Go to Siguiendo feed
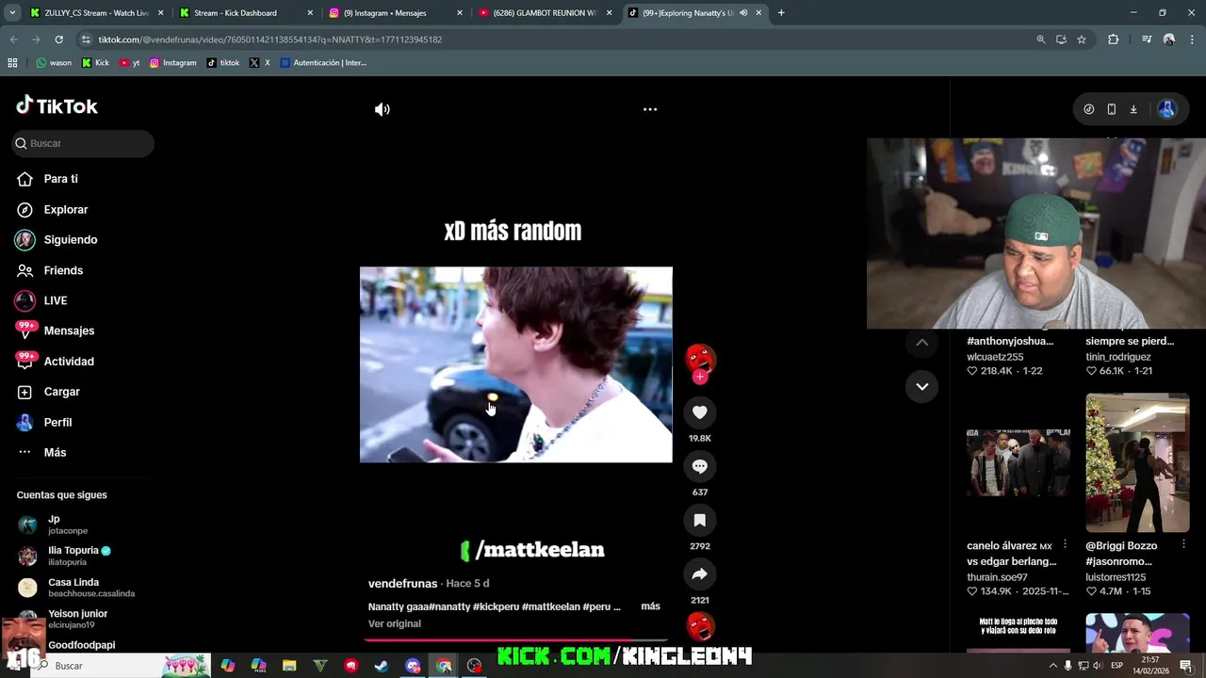The height and width of the screenshot is (678, 1206). coord(70,239)
